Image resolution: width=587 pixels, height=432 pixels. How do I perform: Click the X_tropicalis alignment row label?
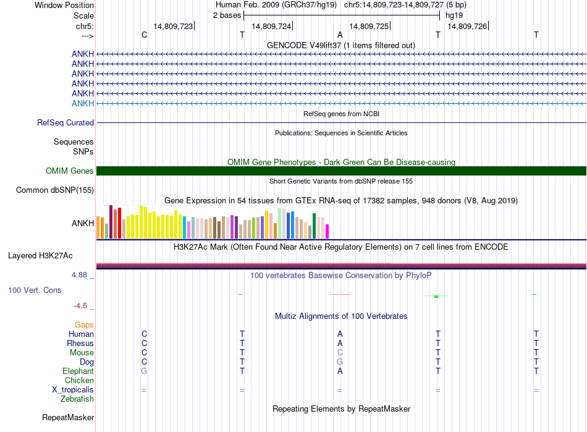(73, 390)
